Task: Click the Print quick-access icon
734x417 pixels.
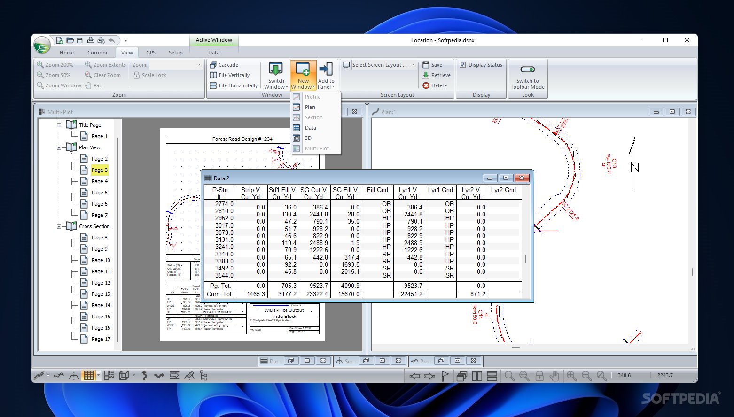Action: coord(90,40)
